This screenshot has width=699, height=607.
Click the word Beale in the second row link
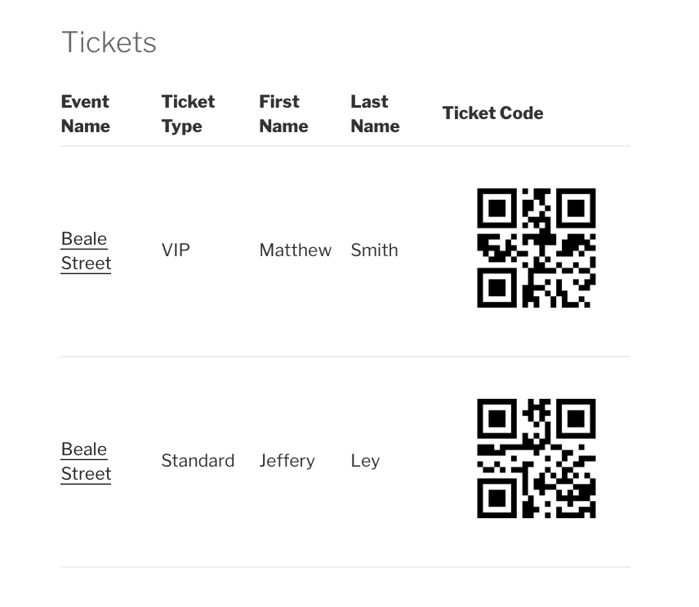84,450
